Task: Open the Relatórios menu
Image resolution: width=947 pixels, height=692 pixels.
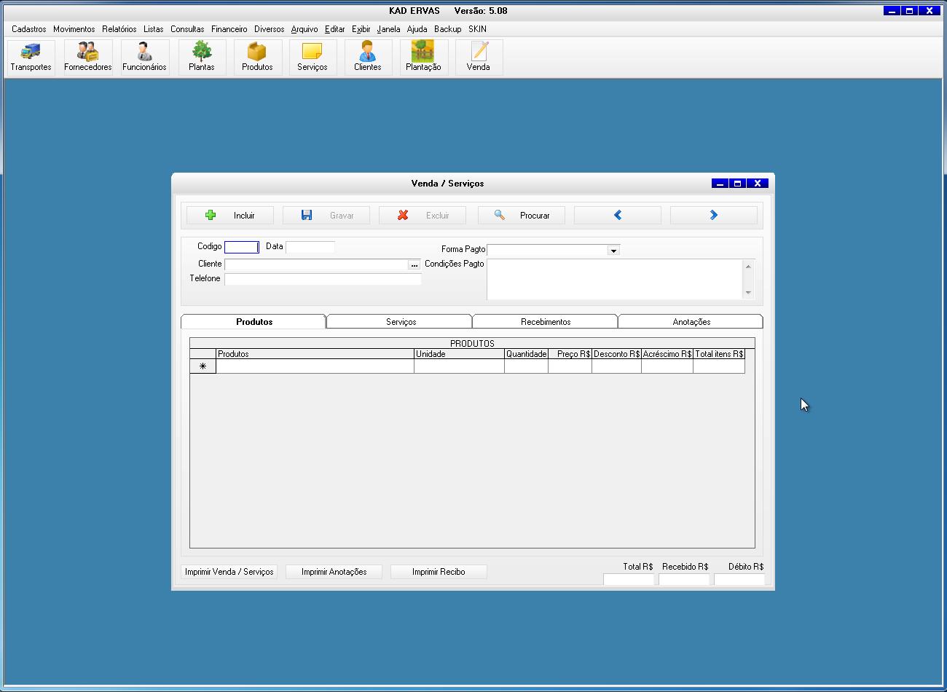Action: (x=119, y=29)
